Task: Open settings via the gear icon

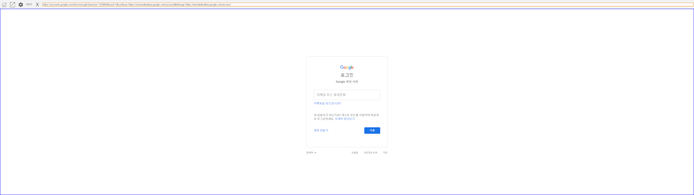Action: pyautogui.click(x=20, y=5)
